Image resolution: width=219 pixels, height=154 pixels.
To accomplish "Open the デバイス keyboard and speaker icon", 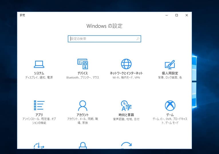I will pos(82,64).
